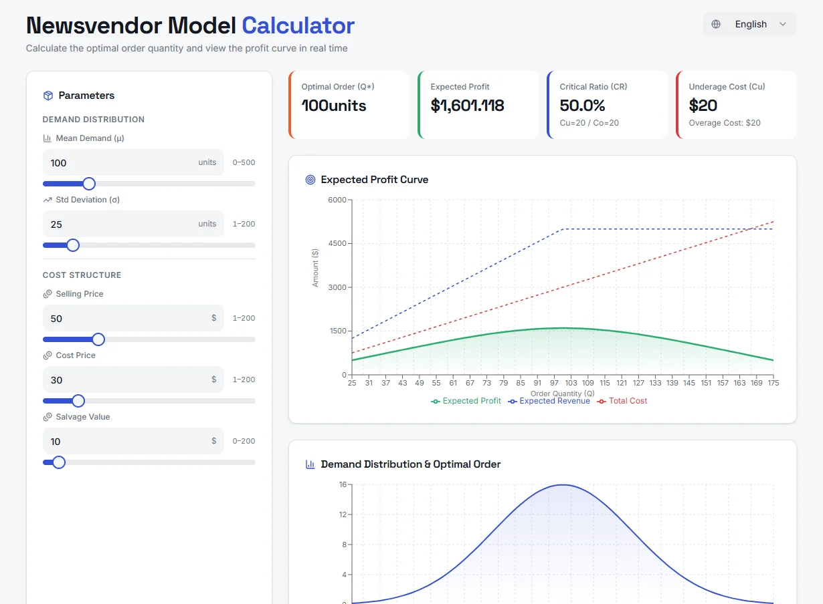Click the Optimal Order value "100units"

(x=334, y=106)
